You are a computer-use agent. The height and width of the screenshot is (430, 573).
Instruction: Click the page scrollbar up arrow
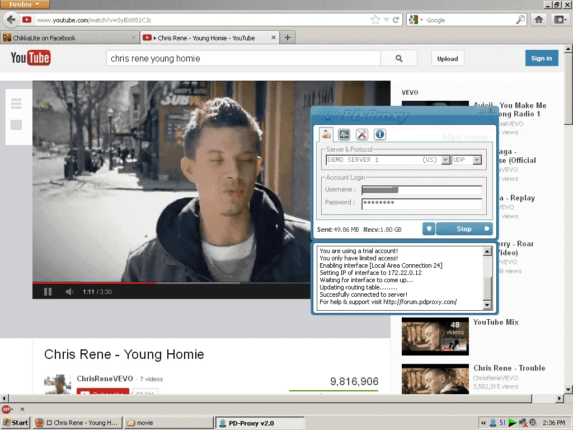tap(569, 49)
